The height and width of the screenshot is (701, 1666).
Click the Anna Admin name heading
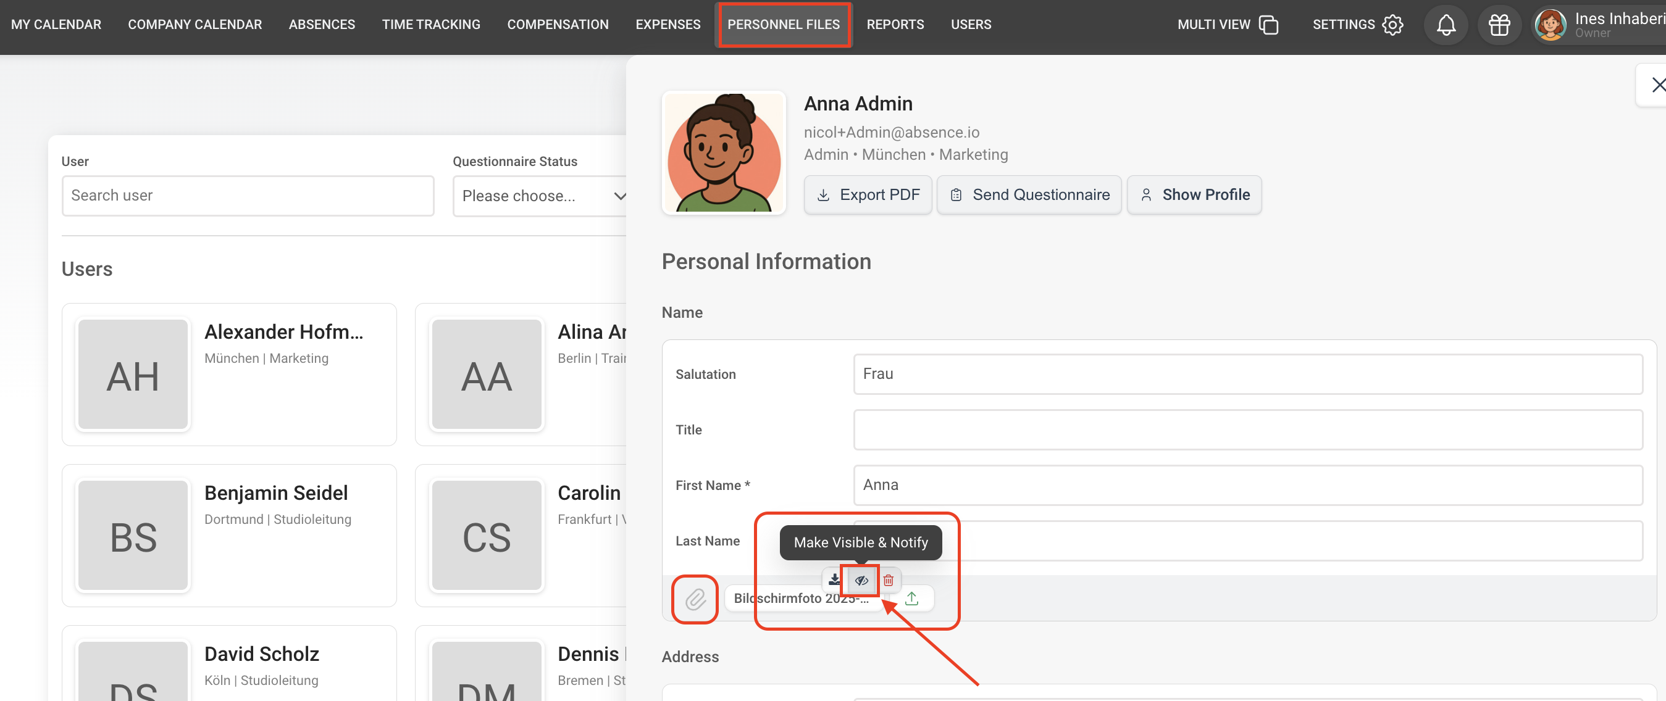(858, 104)
